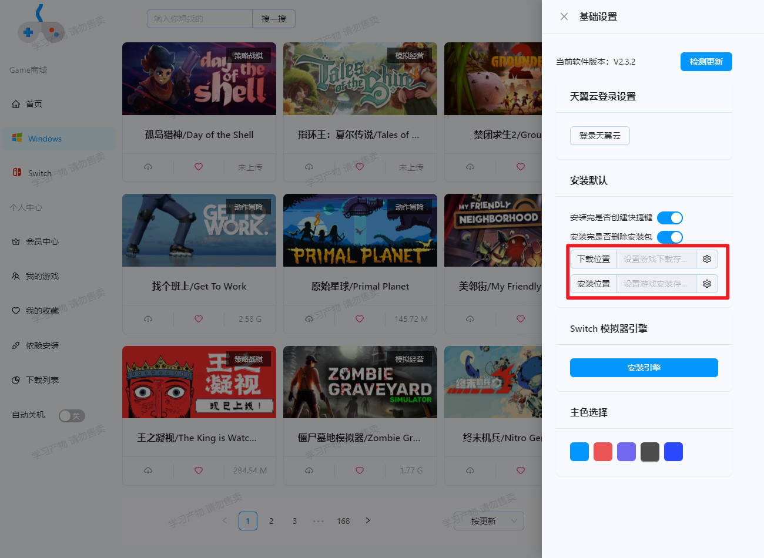Open 我的游戏 in the sidebar
The image size is (764, 558).
(59, 276)
